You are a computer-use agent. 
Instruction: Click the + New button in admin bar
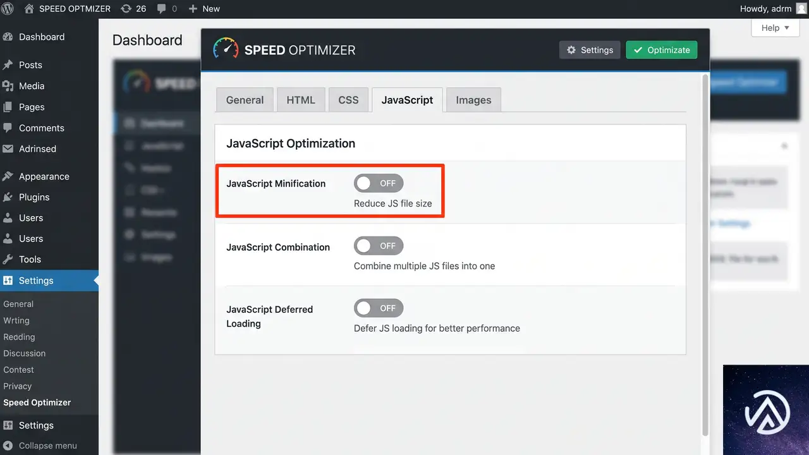click(204, 9)
